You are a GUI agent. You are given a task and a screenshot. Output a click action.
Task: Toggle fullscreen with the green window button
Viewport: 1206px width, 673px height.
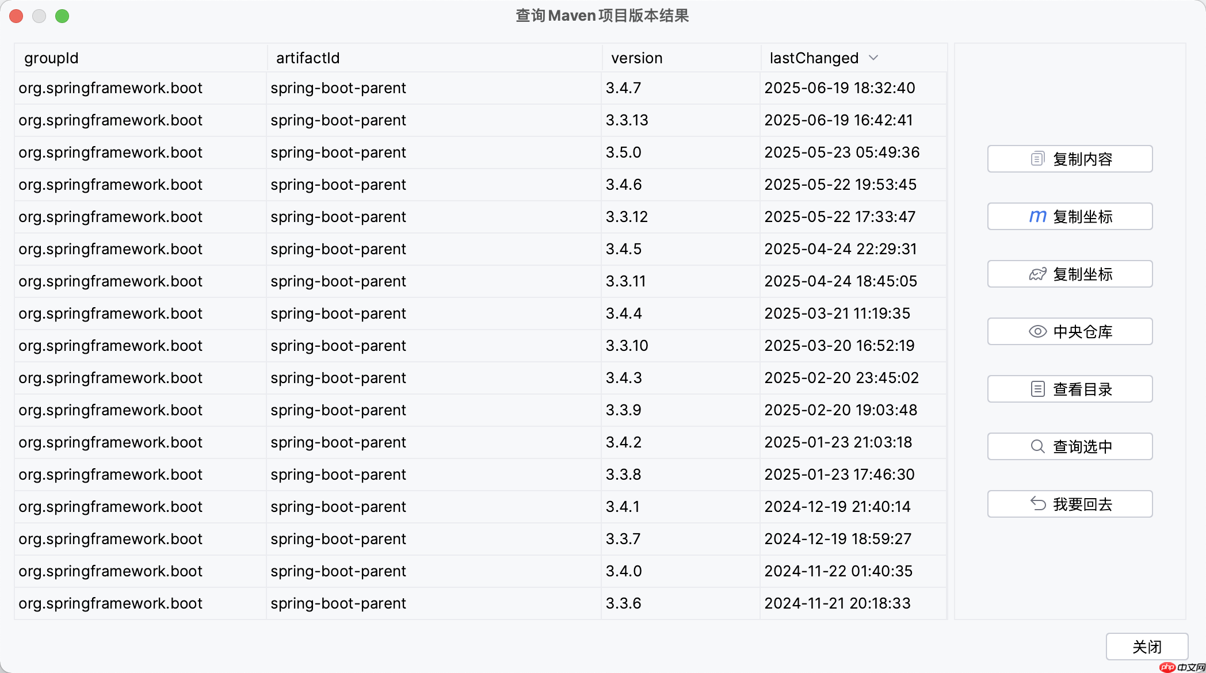click(x=62, y=16)
